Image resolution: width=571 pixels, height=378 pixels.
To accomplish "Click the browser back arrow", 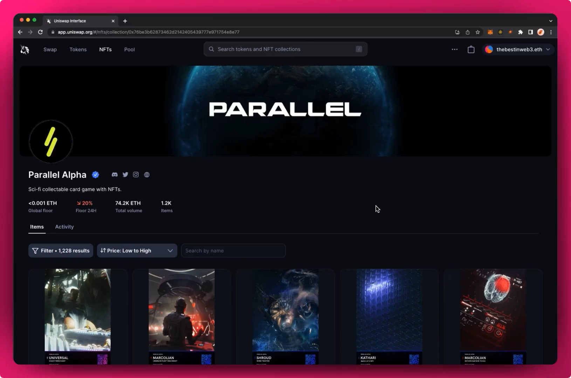I will 20,32.
